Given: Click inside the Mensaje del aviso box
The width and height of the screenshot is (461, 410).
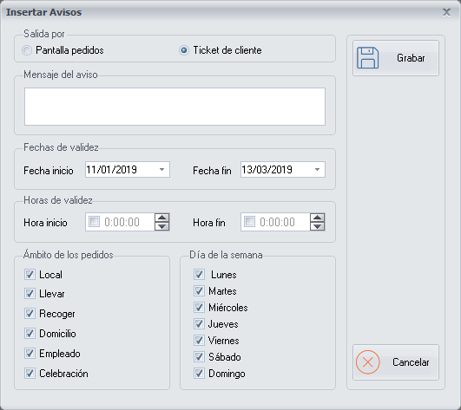Looking at the screenshot, I should tap(175, 107).
